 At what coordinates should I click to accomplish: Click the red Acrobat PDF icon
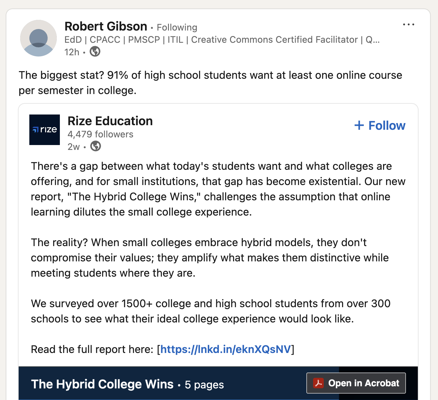[x=319, y=383]
